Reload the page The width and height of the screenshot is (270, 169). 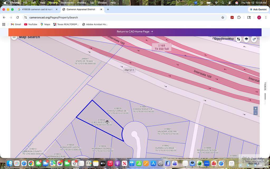(x=18, y=17)
